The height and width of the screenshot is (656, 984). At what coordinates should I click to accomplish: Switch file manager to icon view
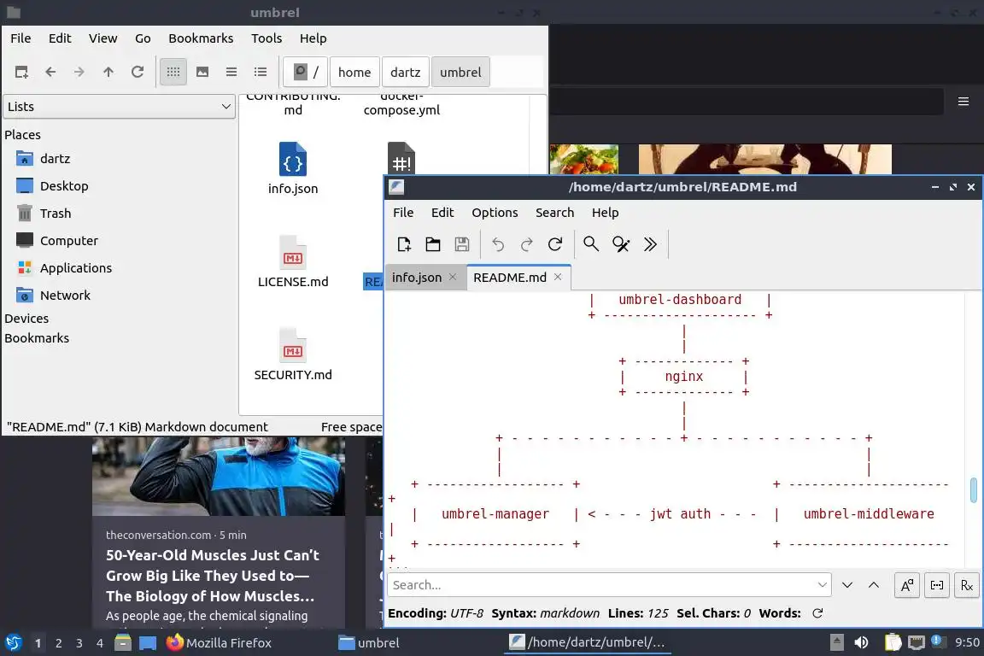tap(173, 73)
